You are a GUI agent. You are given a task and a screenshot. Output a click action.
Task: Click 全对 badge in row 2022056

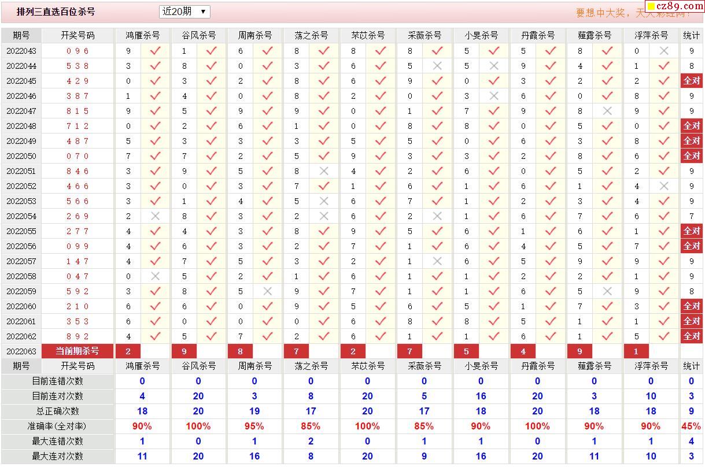point(692,246)
